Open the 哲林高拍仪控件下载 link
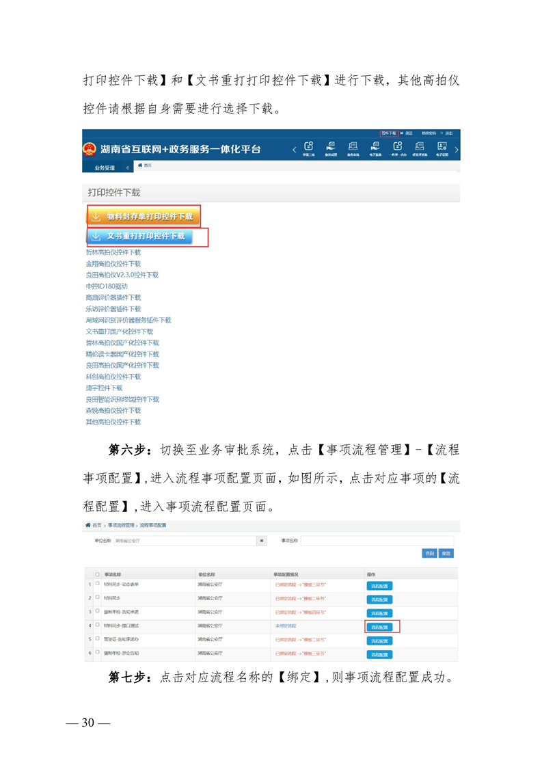The height and width of the screenshot is (767, 542). [113, 252]
